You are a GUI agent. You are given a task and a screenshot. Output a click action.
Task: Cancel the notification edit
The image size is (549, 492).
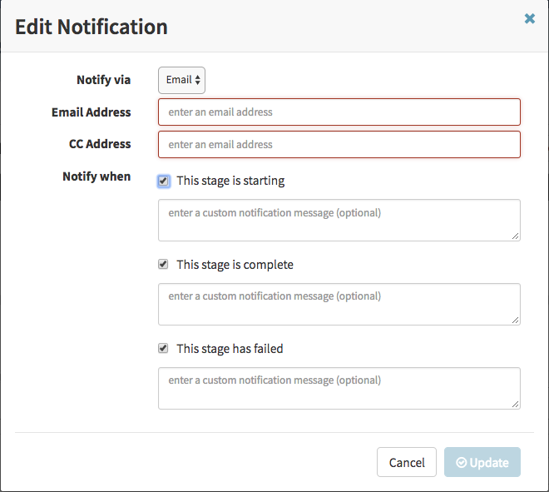pos(407,462)
